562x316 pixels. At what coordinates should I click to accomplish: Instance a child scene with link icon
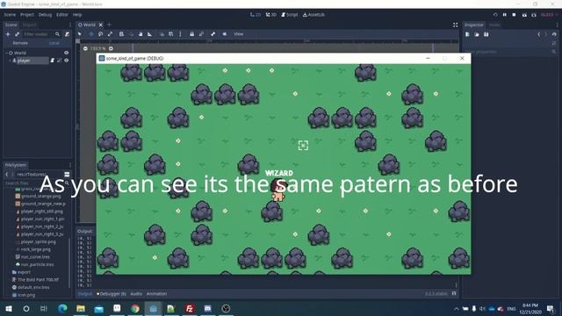click(18, 34)
